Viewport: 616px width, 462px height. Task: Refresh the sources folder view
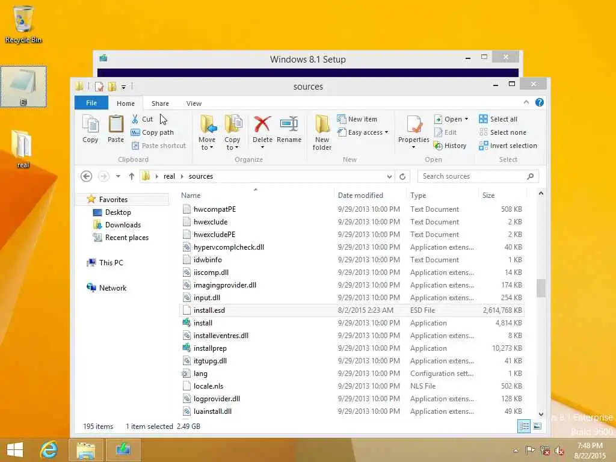click(x=402, y=176)
